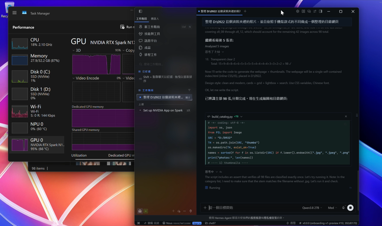
Task: Open the settings gear icon in Hermes title bar
Action: pos(297,11)
